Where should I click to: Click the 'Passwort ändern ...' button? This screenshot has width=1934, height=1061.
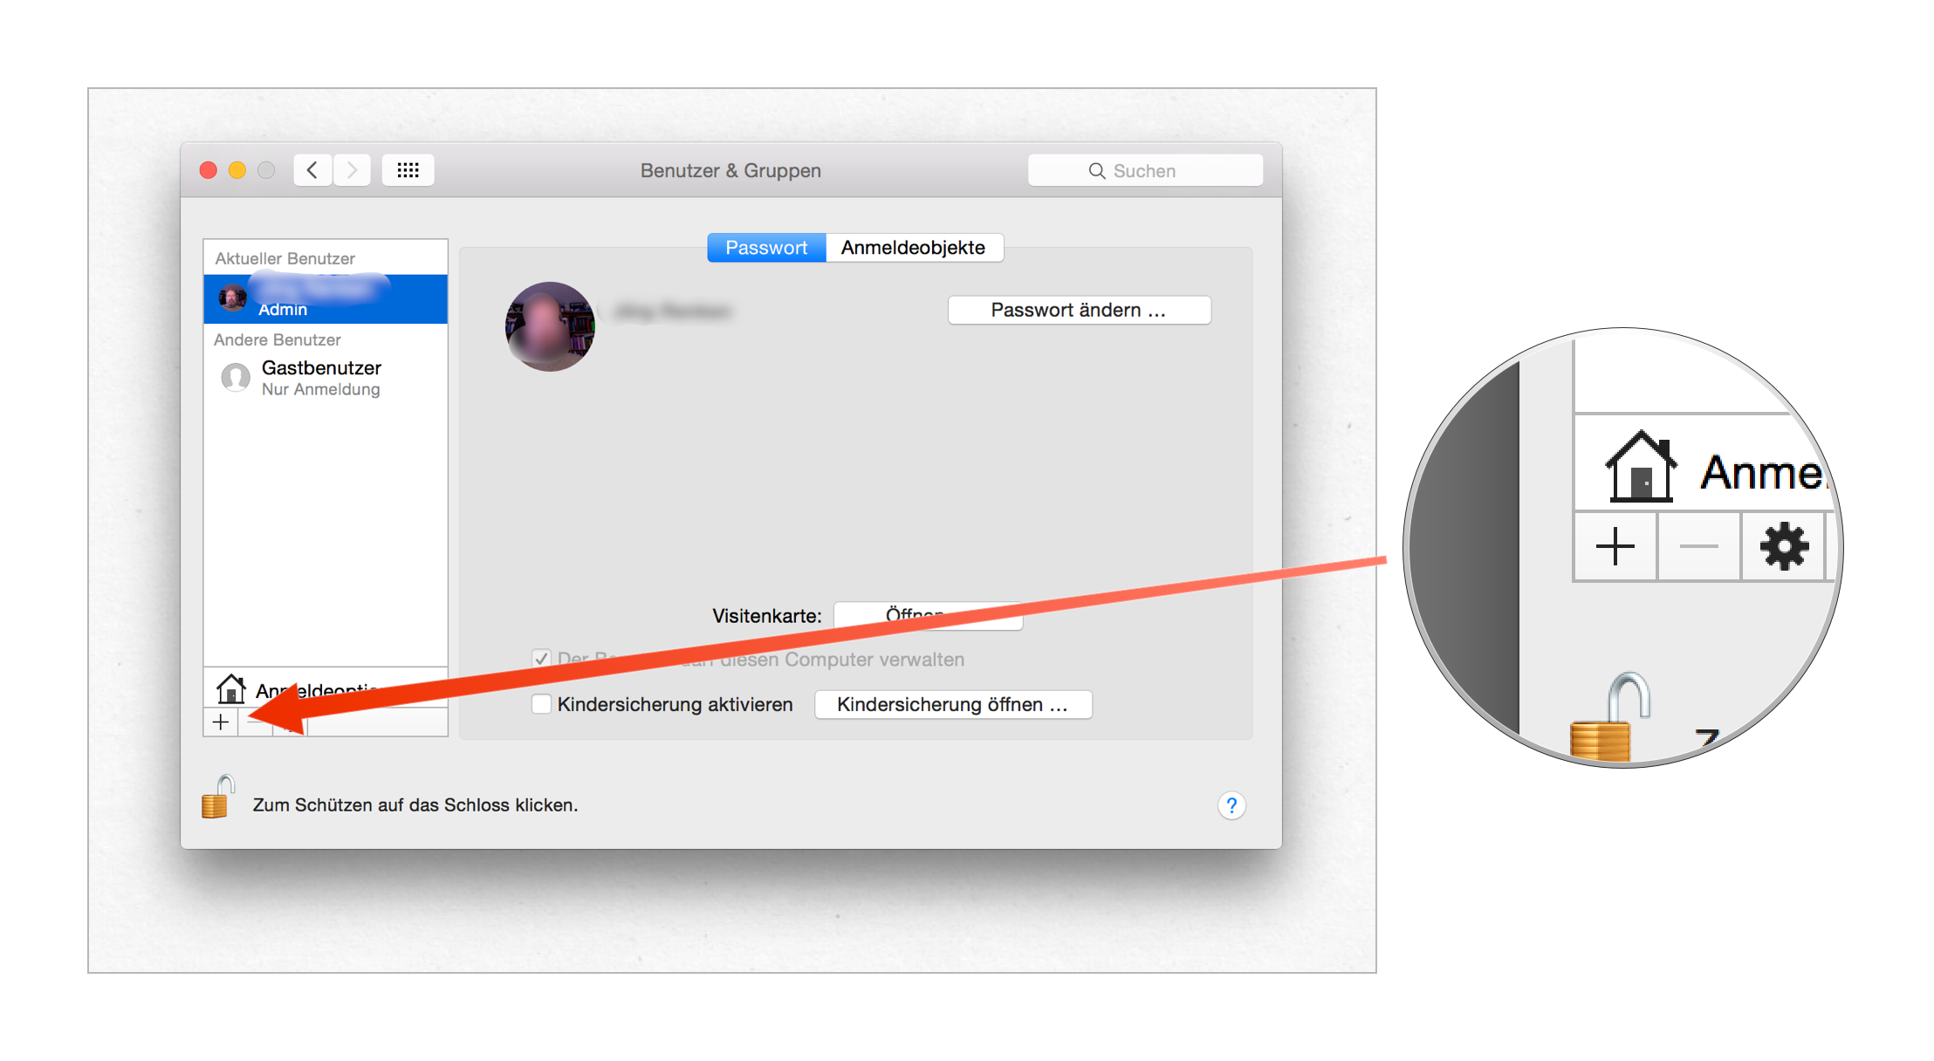[1079, 310]
